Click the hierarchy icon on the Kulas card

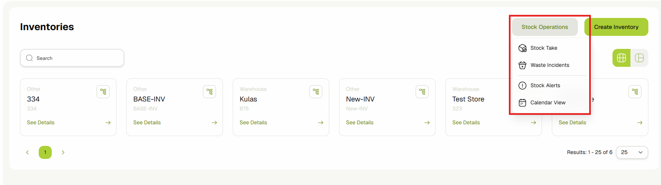point(316,92)
